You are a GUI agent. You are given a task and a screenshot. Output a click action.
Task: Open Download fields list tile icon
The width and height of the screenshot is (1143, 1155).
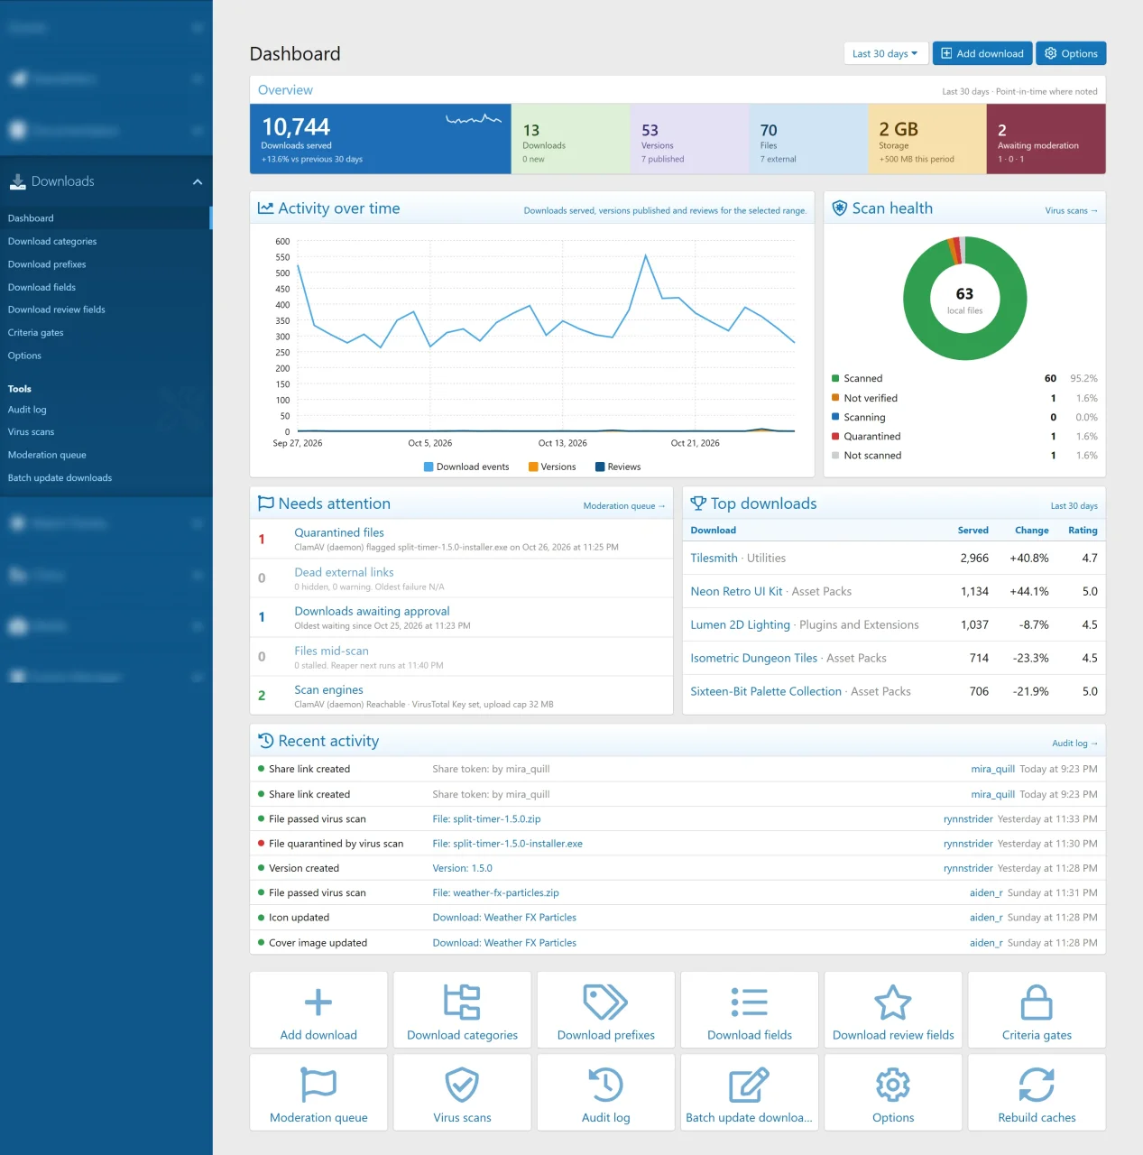coord(750,1003)
